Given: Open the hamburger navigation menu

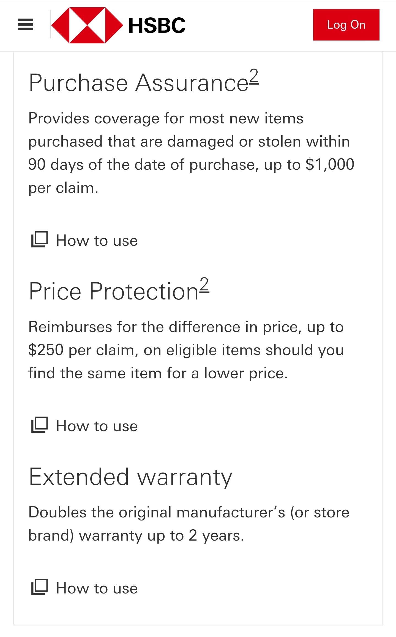Looking at the screenshot, I should point(25,25).
